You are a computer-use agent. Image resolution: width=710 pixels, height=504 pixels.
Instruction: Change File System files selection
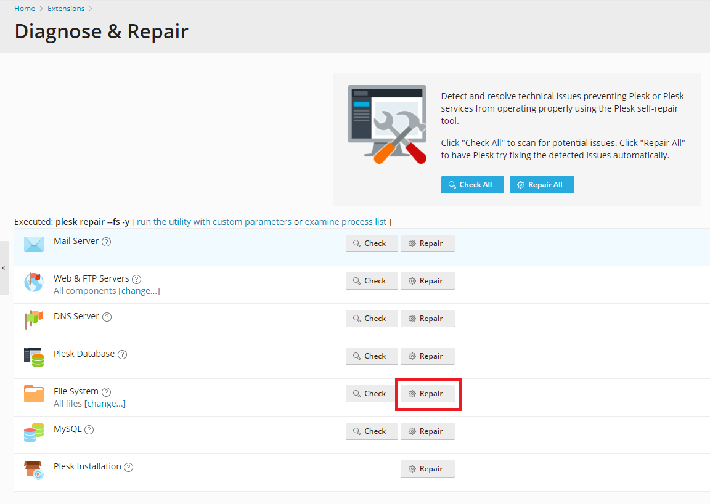tap(105, 404)
